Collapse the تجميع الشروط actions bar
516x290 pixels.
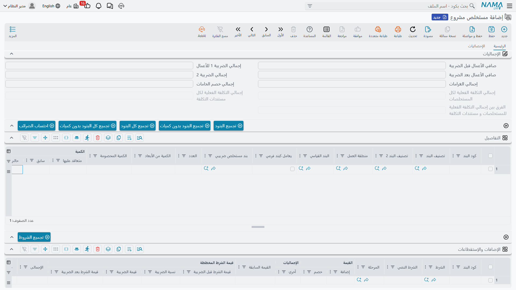click(12, 237)
